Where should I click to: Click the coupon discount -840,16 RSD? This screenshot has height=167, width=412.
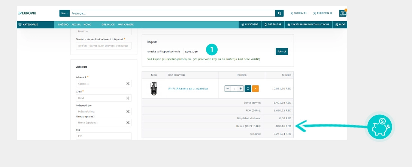284,126
